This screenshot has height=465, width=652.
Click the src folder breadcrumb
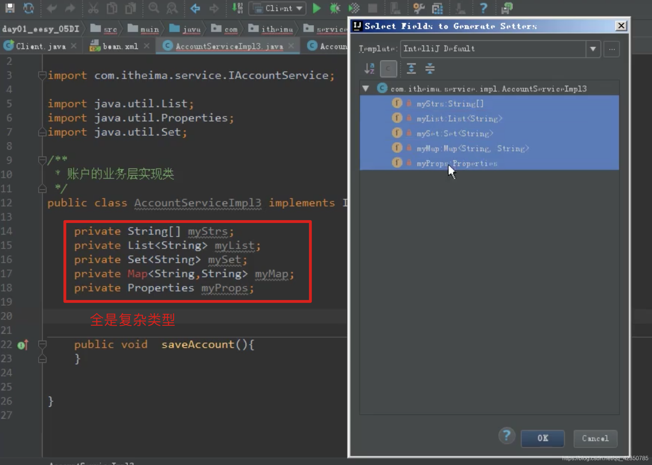[x=104, y=29]
